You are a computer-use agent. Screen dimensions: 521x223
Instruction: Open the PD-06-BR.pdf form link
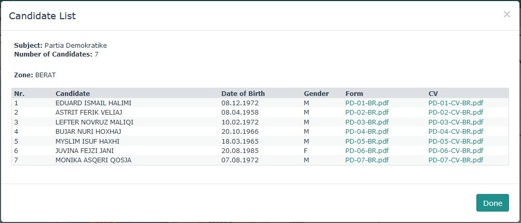click(367, 150)
